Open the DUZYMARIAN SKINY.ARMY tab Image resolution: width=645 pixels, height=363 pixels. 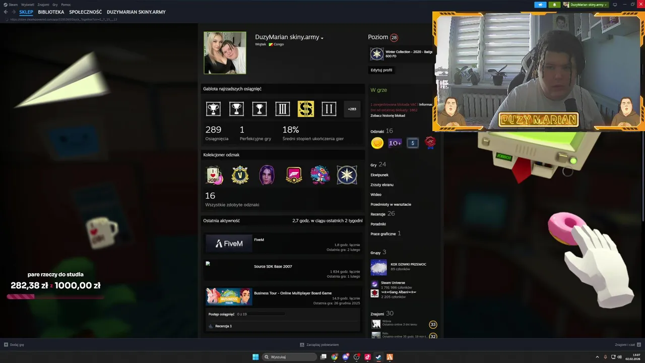136,12
